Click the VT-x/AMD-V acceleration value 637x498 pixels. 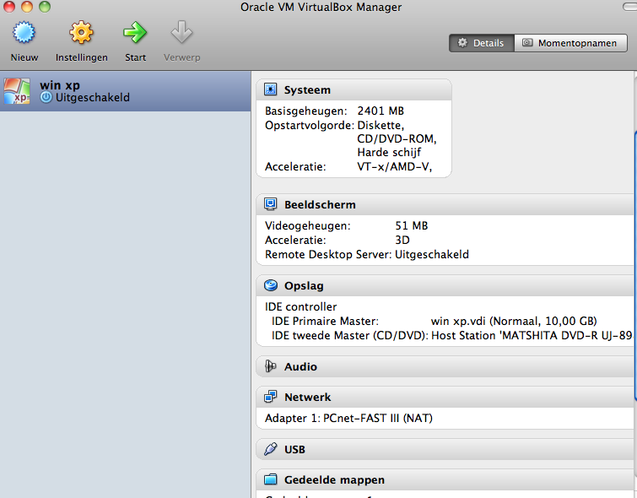(x=394, y=166)
